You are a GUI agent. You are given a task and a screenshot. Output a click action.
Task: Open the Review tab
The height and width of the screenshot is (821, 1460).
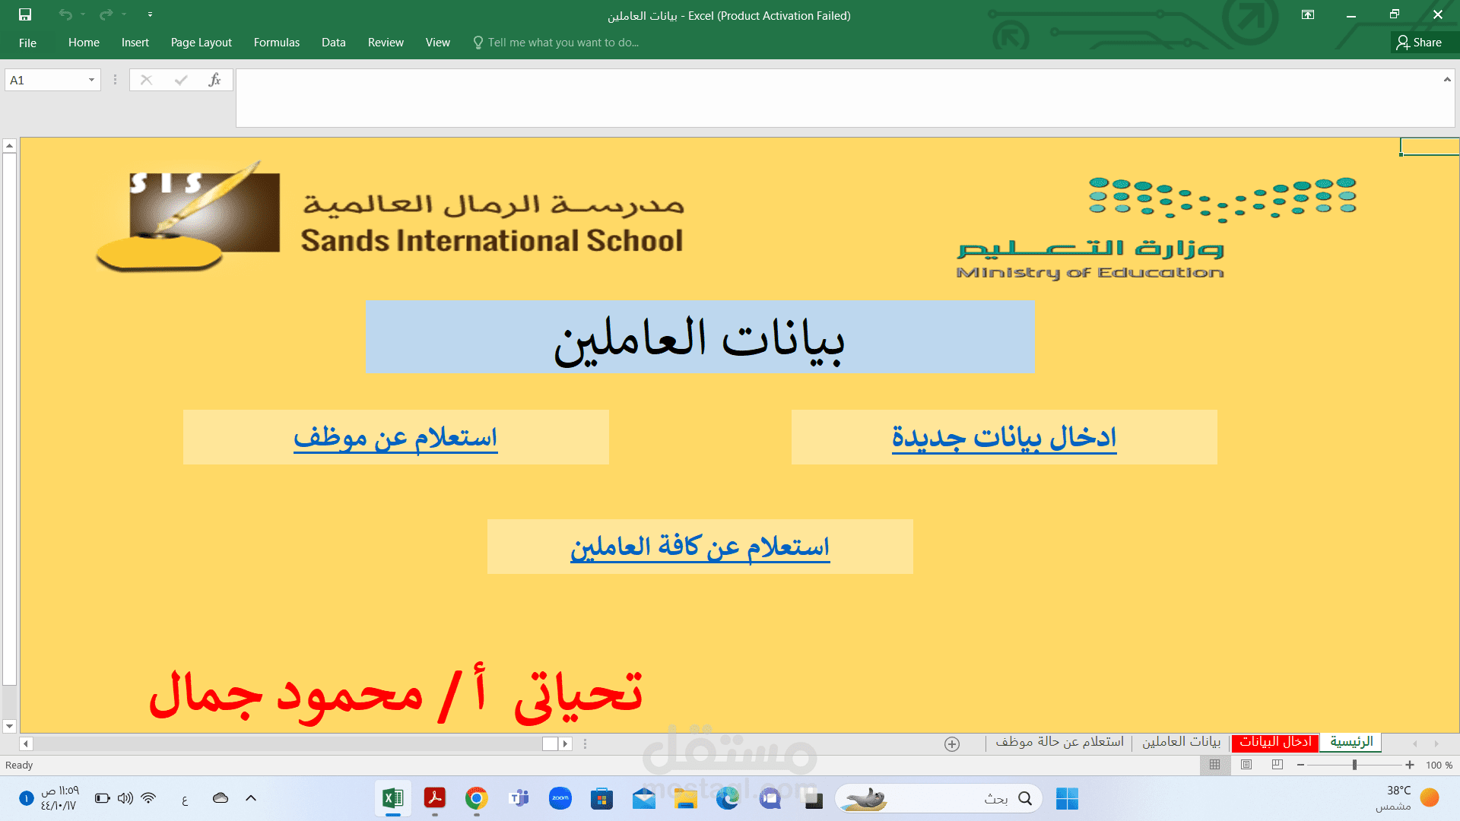coord(386,43)
